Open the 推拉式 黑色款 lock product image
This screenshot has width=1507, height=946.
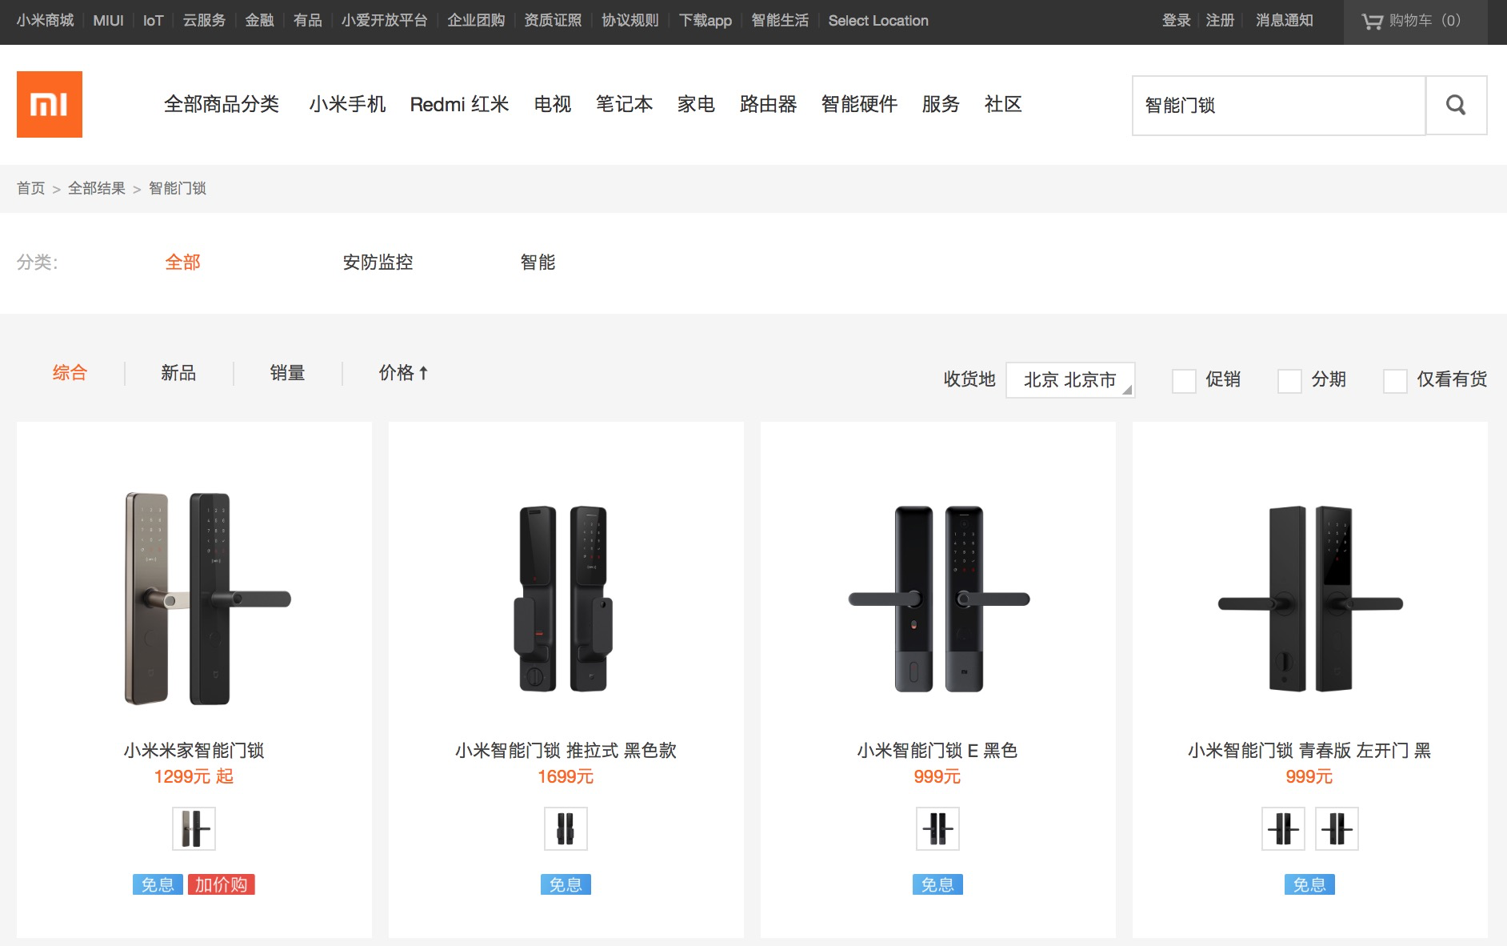tap(564, 599)
